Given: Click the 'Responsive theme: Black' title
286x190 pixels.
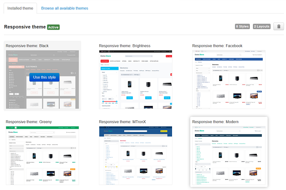Looking at the screenshot, I should pyautogui.click(x=27, y=46).
